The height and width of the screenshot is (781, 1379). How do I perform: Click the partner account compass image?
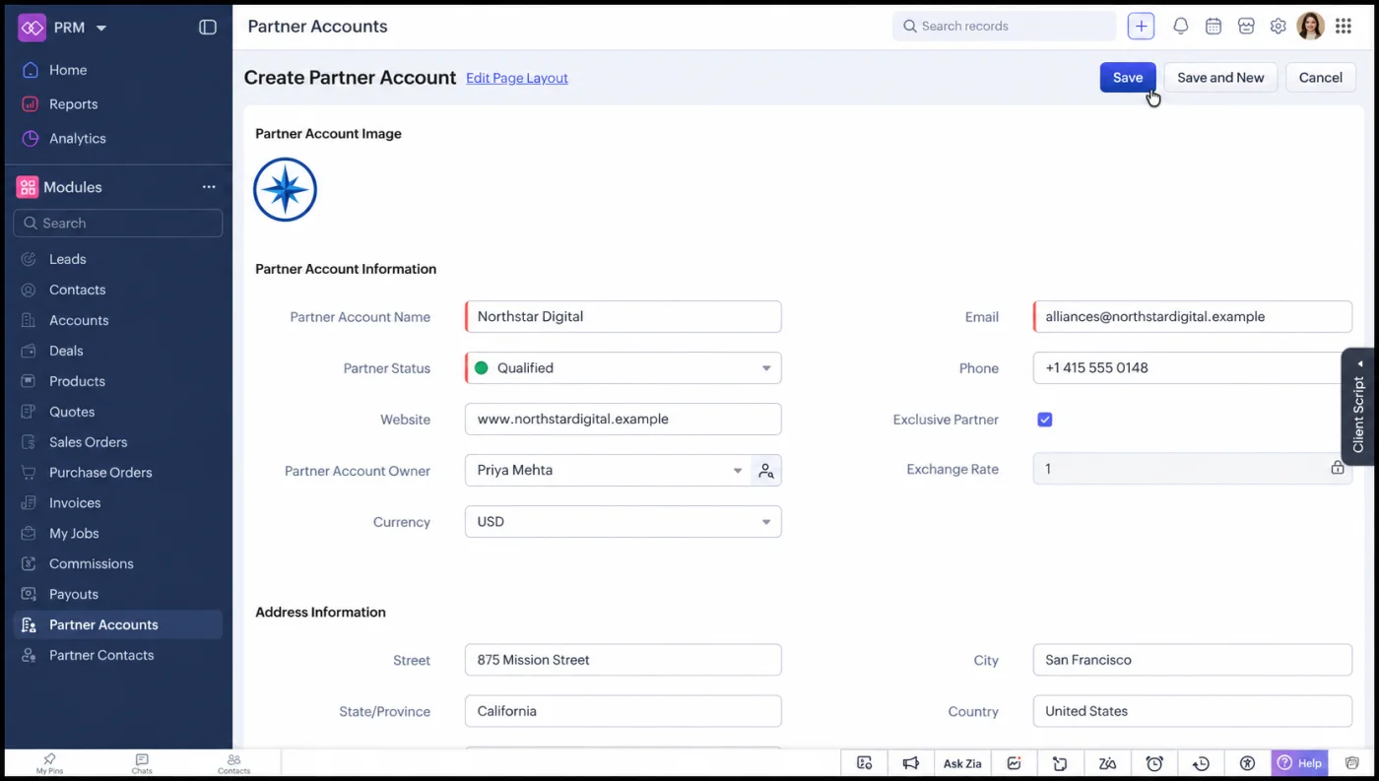(285, 190)
